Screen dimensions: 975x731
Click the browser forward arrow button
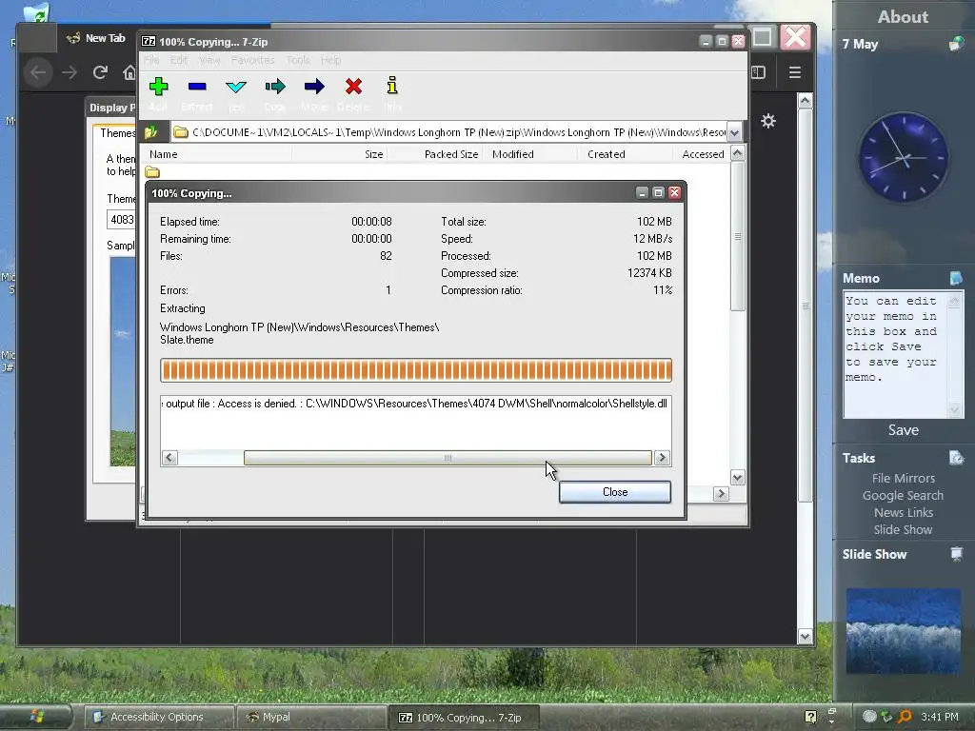pyautogui.click(x=69, y=72)
